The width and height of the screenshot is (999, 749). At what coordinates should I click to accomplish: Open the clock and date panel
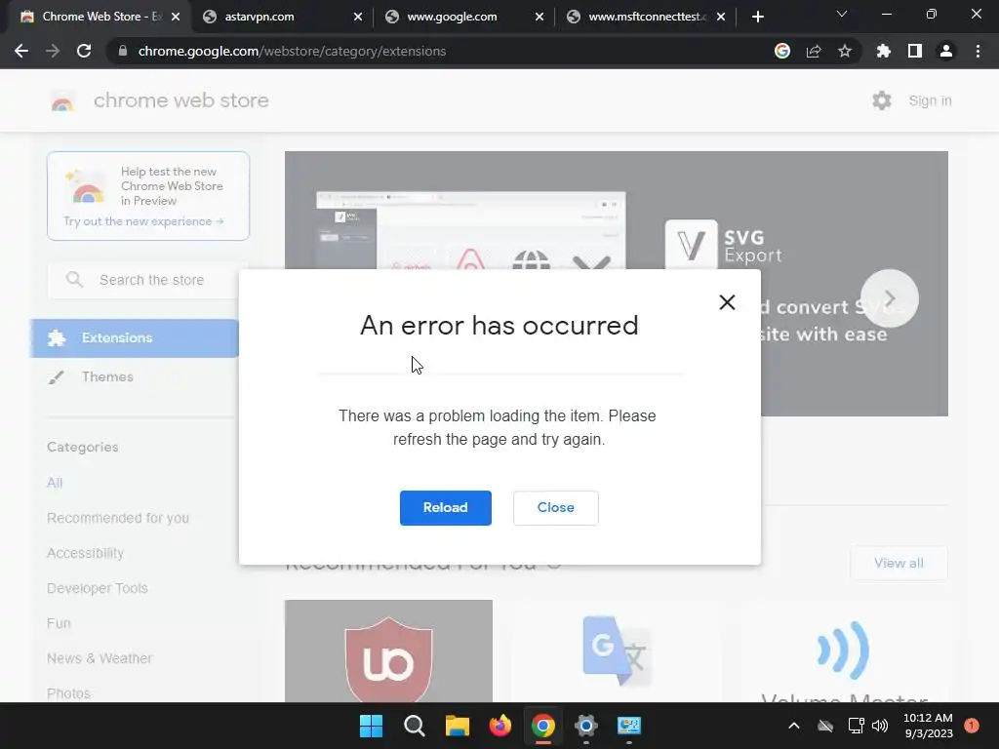(928, 726)
